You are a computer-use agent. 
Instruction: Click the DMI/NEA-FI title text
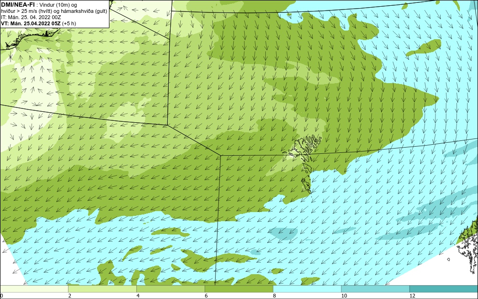18,4
